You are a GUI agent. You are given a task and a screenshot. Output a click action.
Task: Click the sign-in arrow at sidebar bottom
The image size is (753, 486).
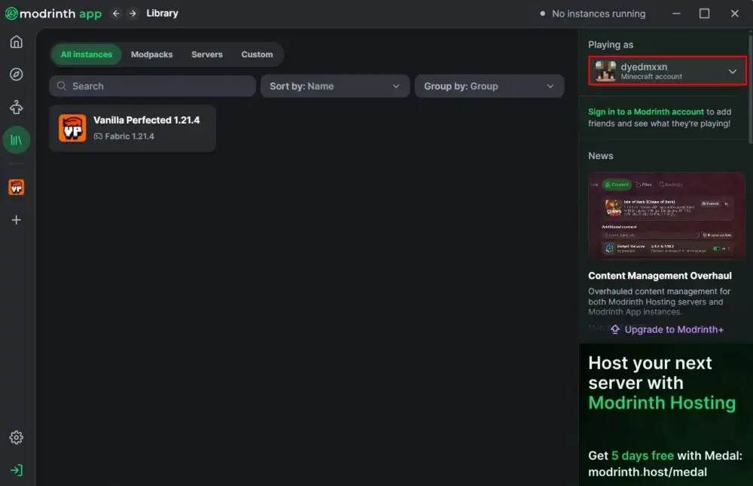tap(17, 469)
